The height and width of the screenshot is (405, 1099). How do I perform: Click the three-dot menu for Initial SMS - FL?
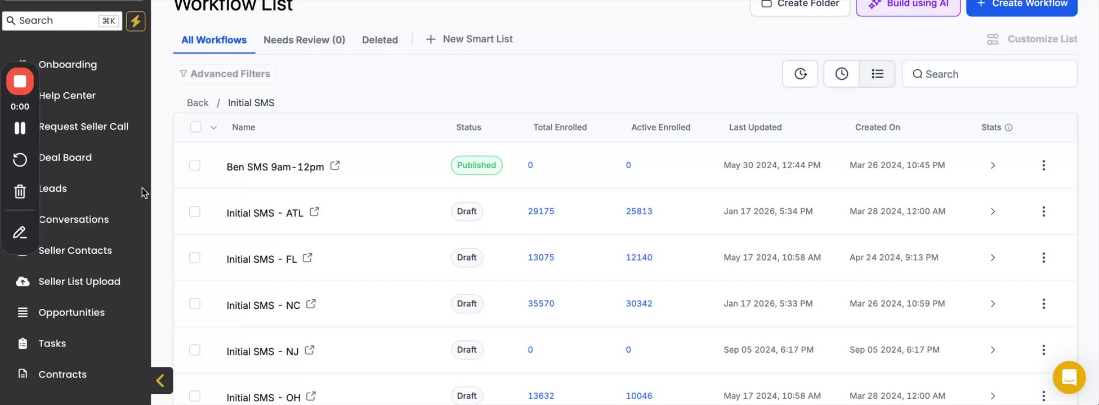point(1043,258)
